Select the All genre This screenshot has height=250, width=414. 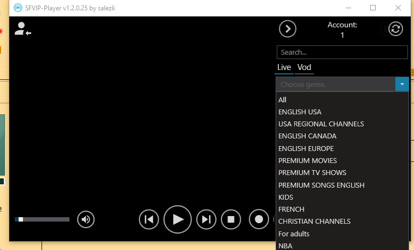tap(342, 100)
